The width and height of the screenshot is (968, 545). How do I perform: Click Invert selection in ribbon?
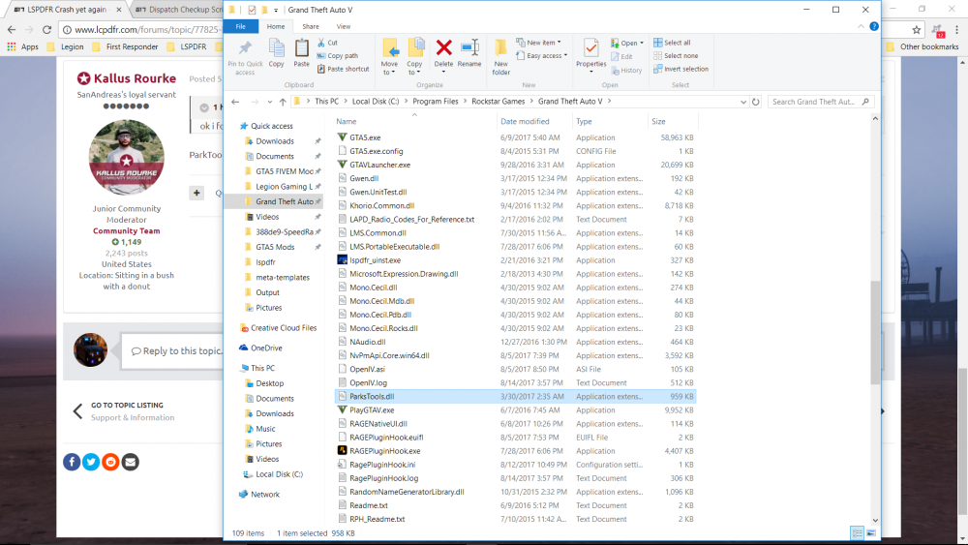[681, 69]
